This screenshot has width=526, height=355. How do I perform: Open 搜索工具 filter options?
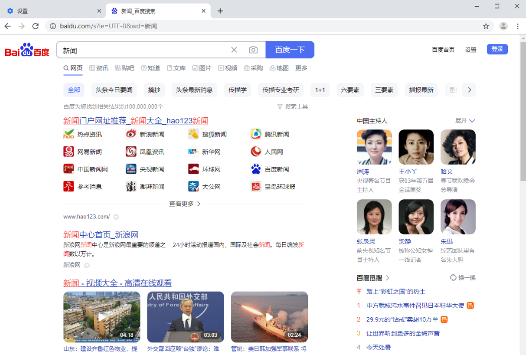click(293, 107)
